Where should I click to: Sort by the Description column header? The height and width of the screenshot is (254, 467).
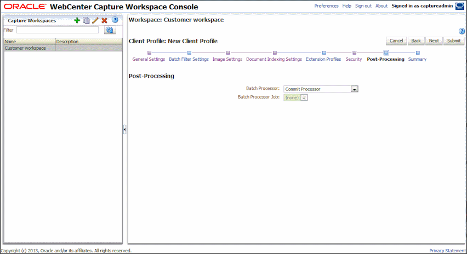point(89,42)
